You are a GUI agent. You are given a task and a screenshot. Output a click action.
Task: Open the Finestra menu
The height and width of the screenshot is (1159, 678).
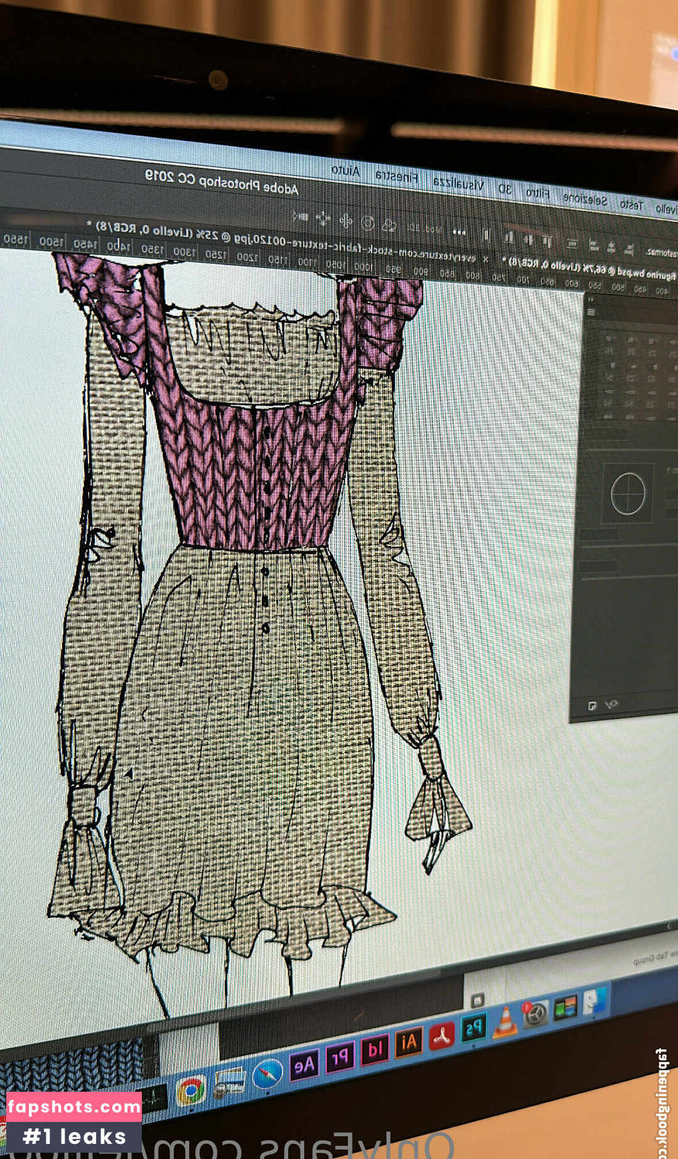pos(396,177)
